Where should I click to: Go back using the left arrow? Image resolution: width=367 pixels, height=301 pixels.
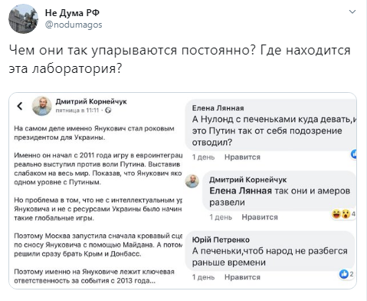20,106
